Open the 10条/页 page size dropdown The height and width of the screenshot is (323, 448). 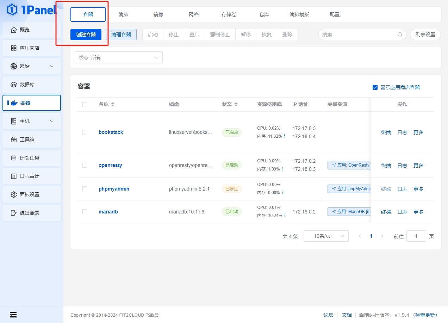click(x=326, y=236)
